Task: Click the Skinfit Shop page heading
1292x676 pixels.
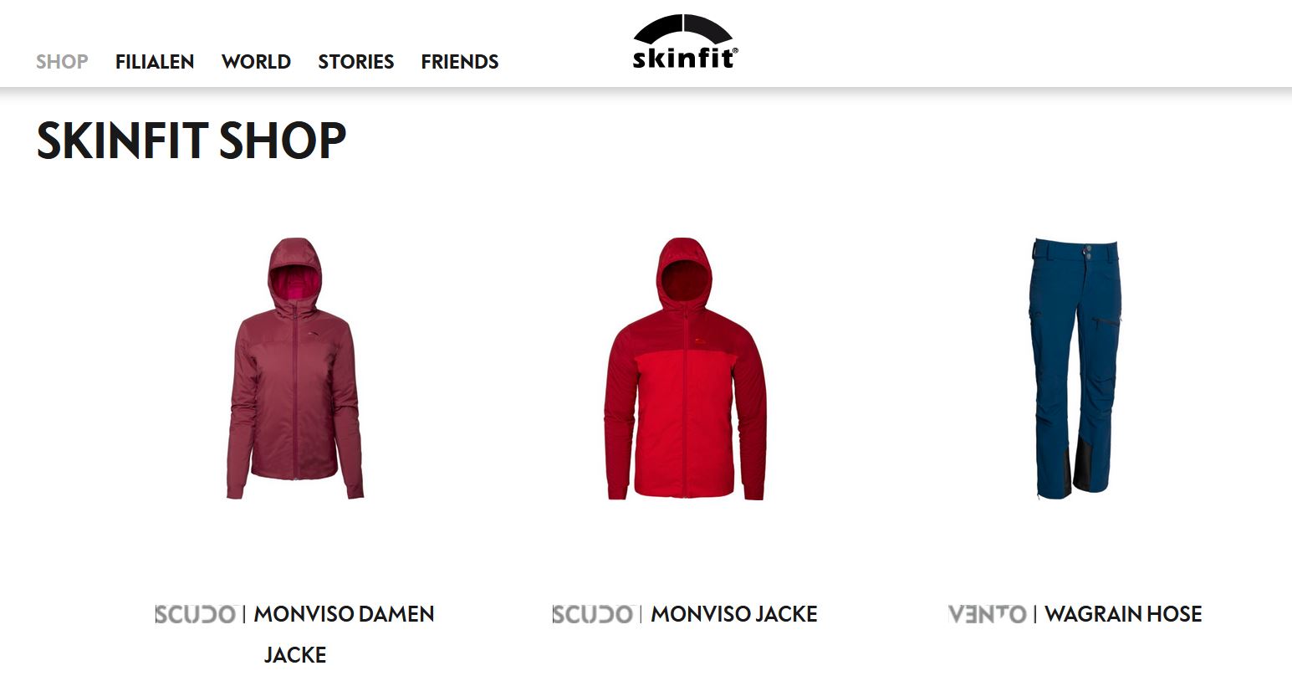Action: click(192, 141)
